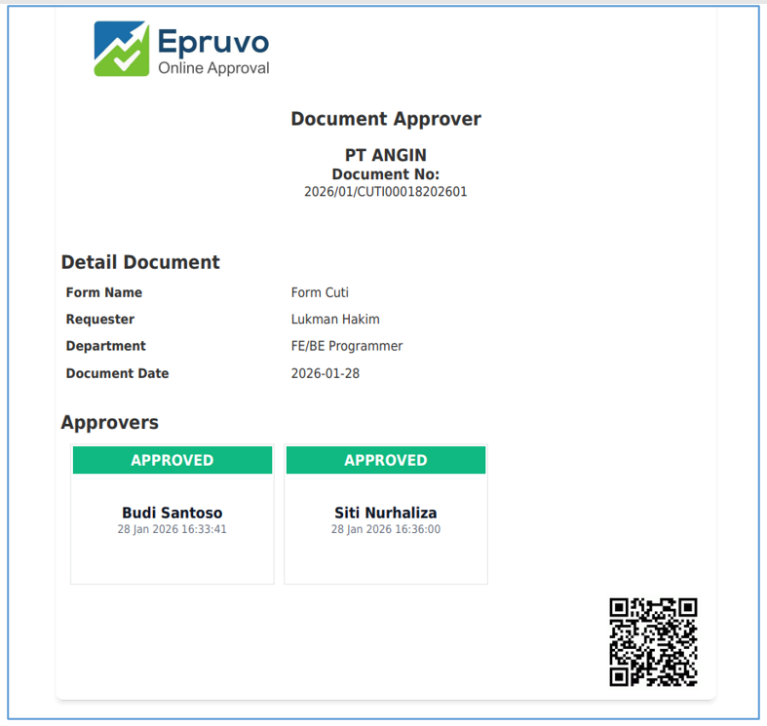Click the Document Approver heading
This screenshot has height=726, width=767.
click(385, 119)
